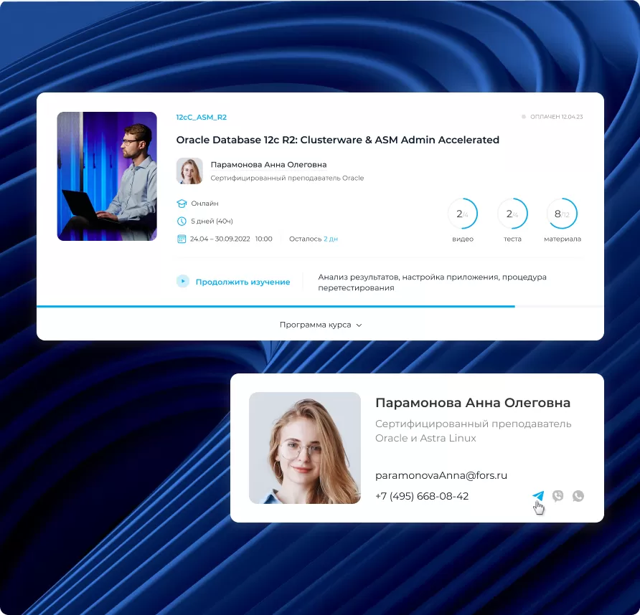Click small teacher avatar in course card
This screenshot has height=615, width=640.
[189, 171]
